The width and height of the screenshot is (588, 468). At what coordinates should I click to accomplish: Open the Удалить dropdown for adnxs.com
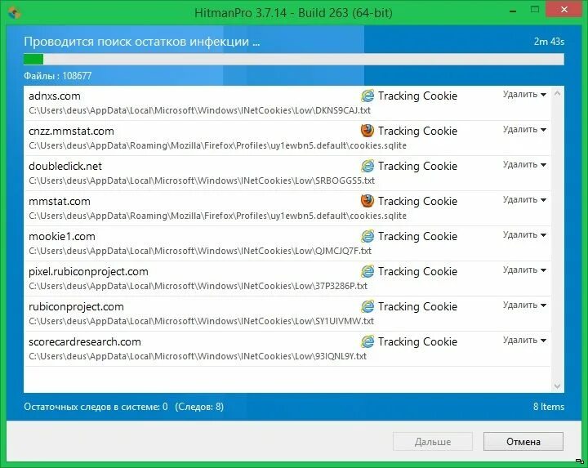pos(524,95)
